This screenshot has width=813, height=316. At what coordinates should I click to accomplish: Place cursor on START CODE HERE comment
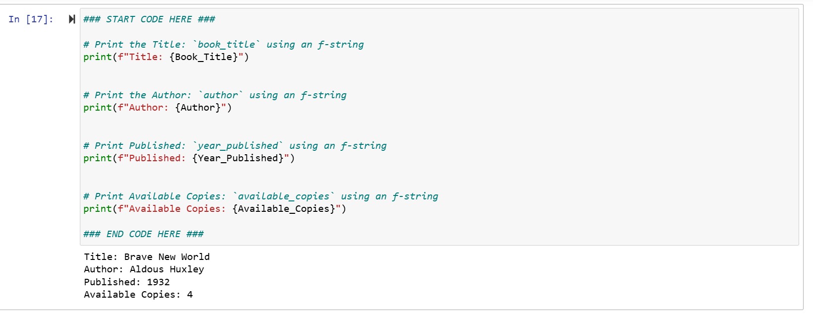point(149,19)
